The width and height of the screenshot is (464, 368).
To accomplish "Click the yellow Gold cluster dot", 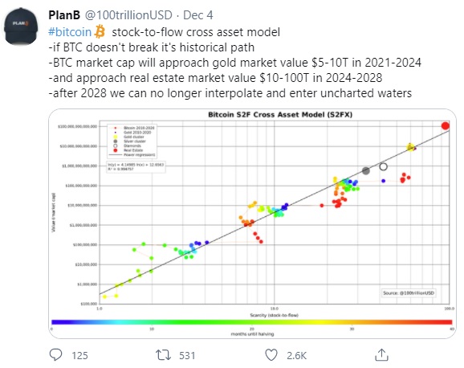I will (410, 147).
